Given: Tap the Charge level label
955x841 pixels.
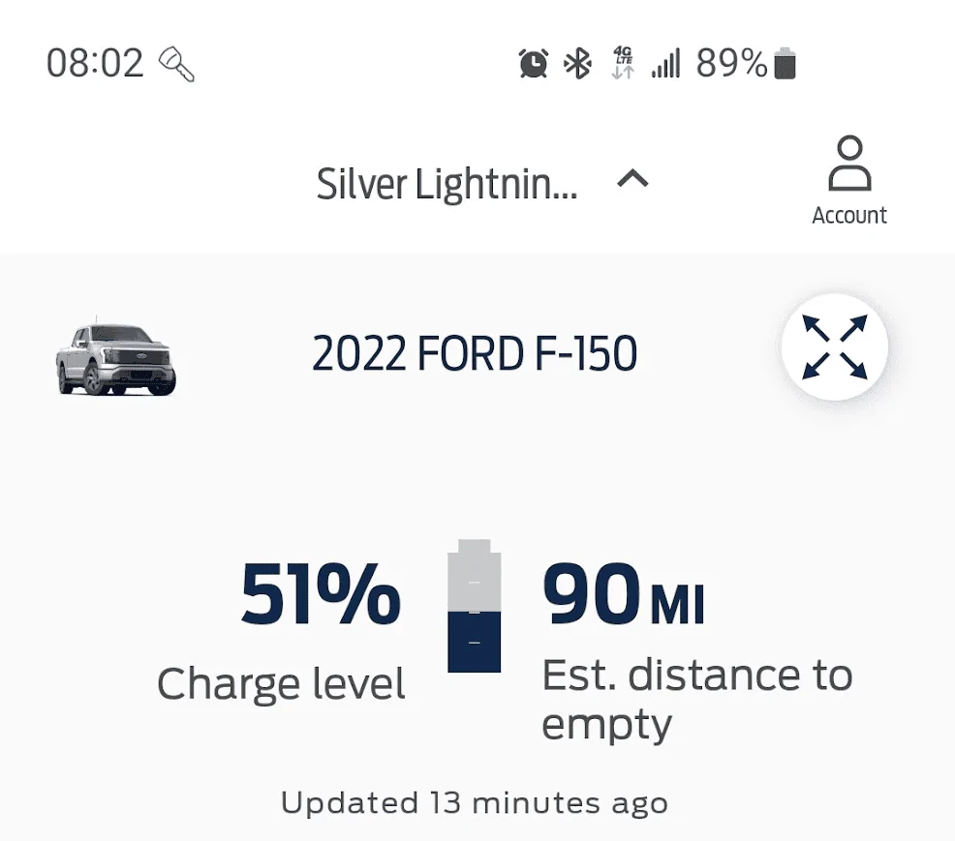Looking at the screenshot, I should click(x=281, y=684).
